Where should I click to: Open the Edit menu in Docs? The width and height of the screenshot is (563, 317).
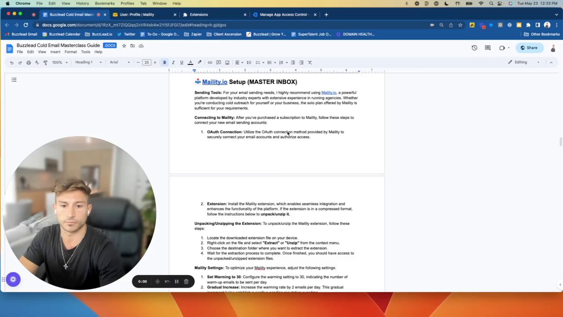[x=30, y=52]
